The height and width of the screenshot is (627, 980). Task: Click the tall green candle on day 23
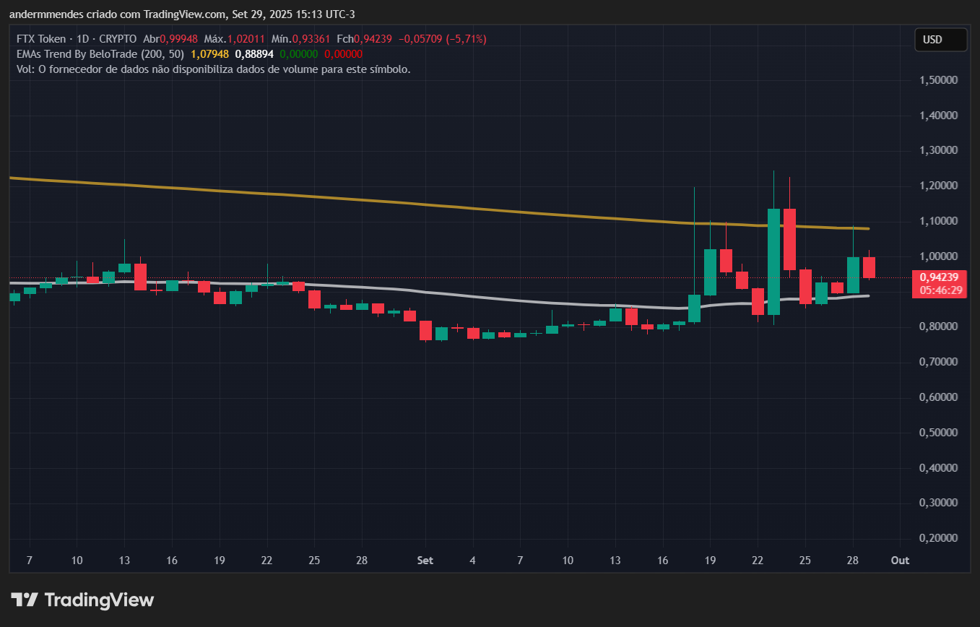click(773, 261)
